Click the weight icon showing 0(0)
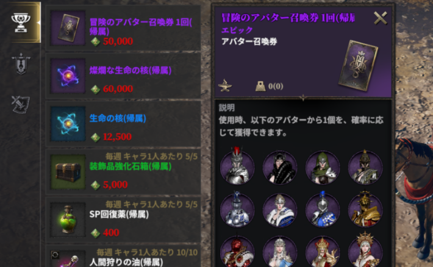Screen dimensions: 433x267 coord(260,86)
